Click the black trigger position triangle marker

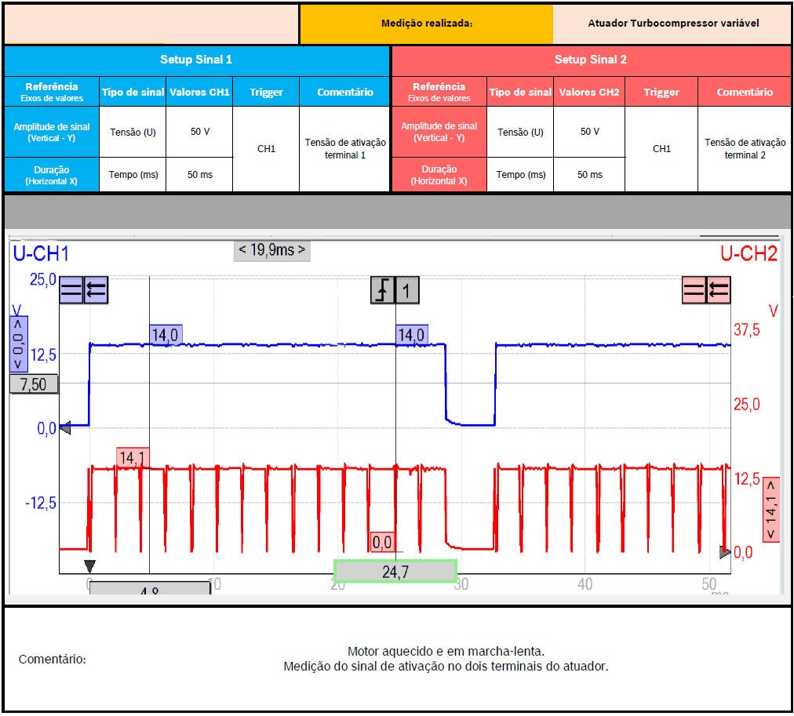point(89,566)
